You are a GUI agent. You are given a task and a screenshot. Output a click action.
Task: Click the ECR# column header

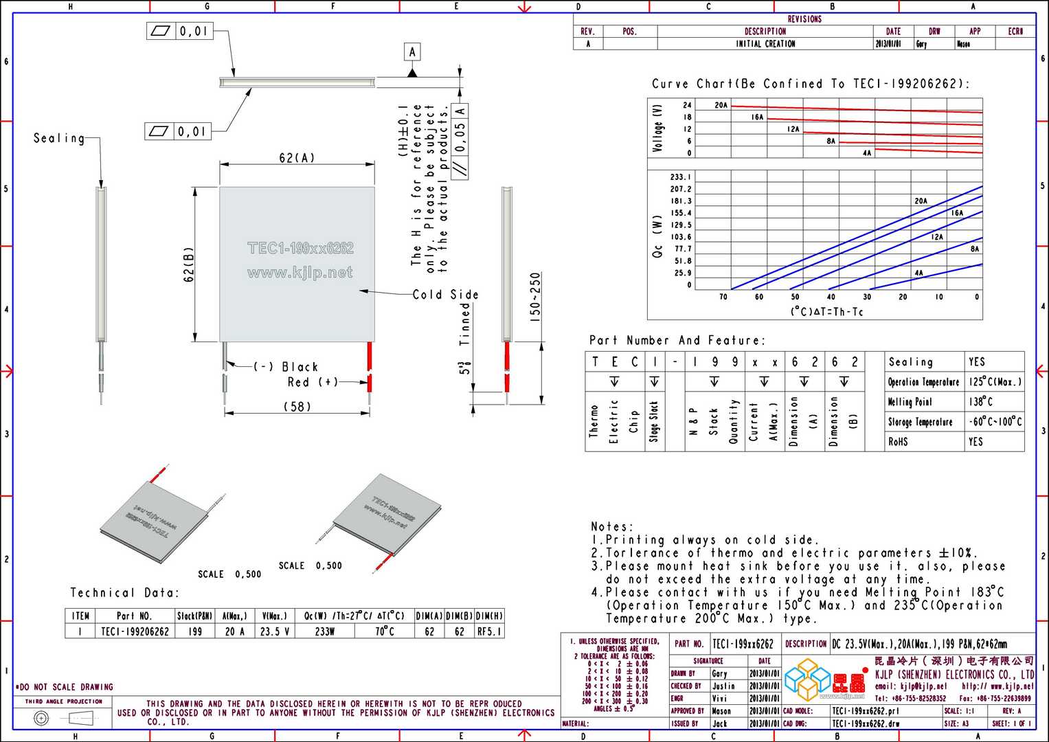pyautogui.click(x=1015, y=32)
